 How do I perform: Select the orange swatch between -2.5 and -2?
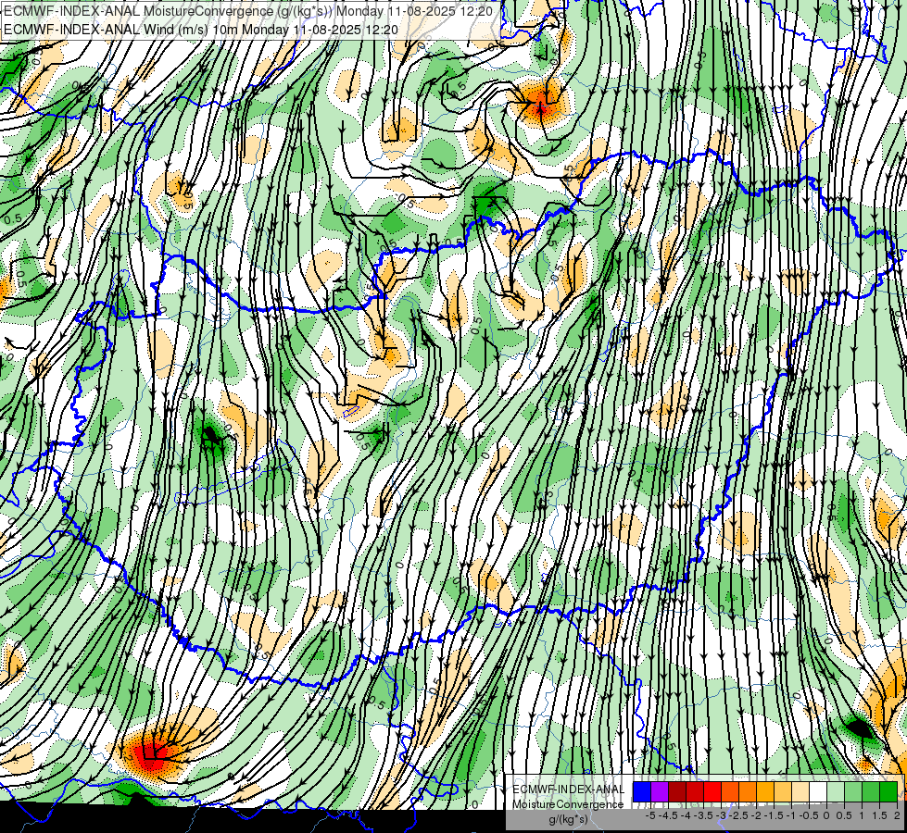coord(748,791)
